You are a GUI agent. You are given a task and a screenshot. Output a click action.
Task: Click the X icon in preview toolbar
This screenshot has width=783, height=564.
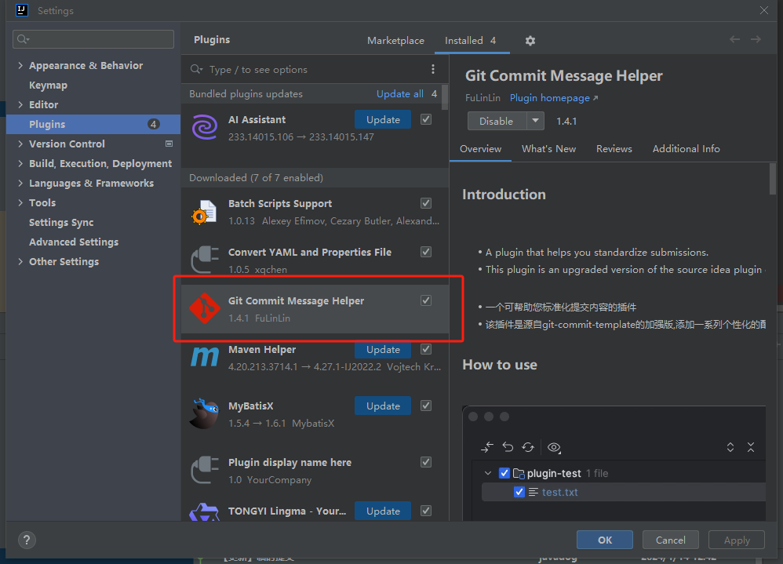tap(751, 447)
